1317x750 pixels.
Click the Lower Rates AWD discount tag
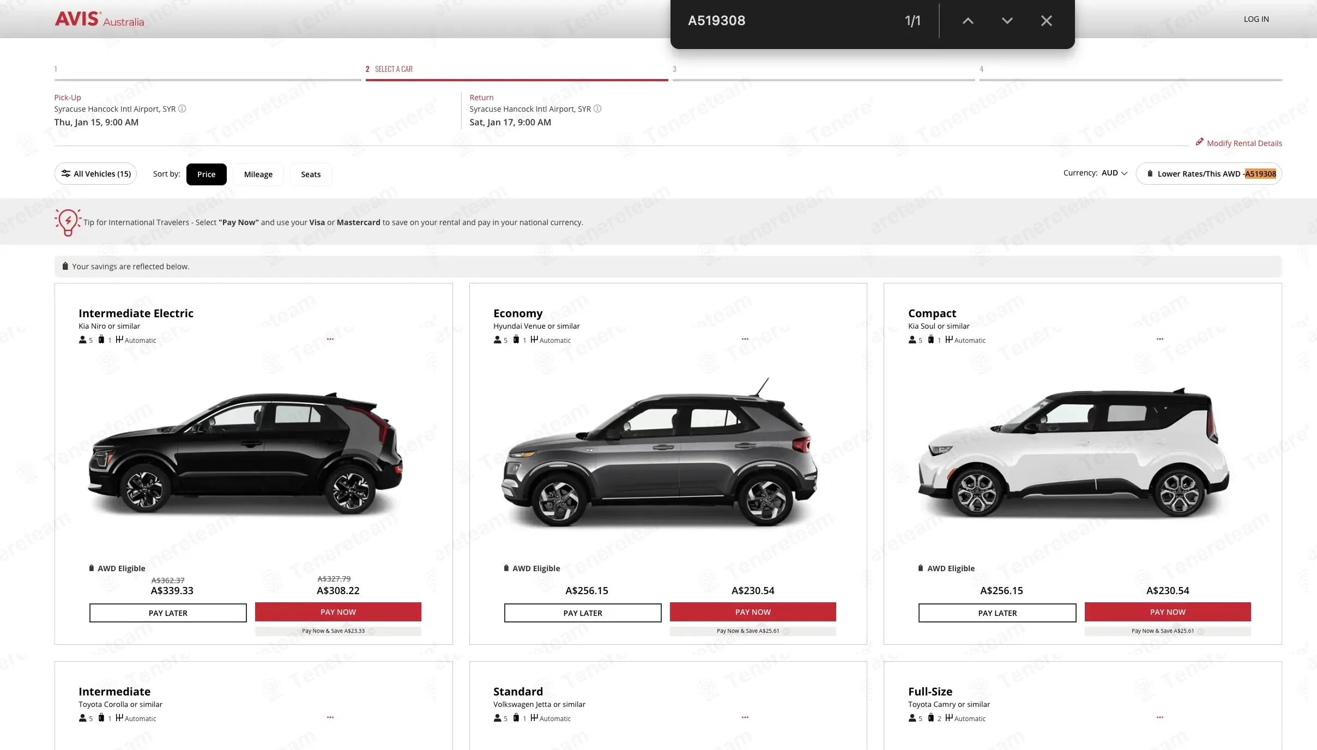click(1209, 174)
